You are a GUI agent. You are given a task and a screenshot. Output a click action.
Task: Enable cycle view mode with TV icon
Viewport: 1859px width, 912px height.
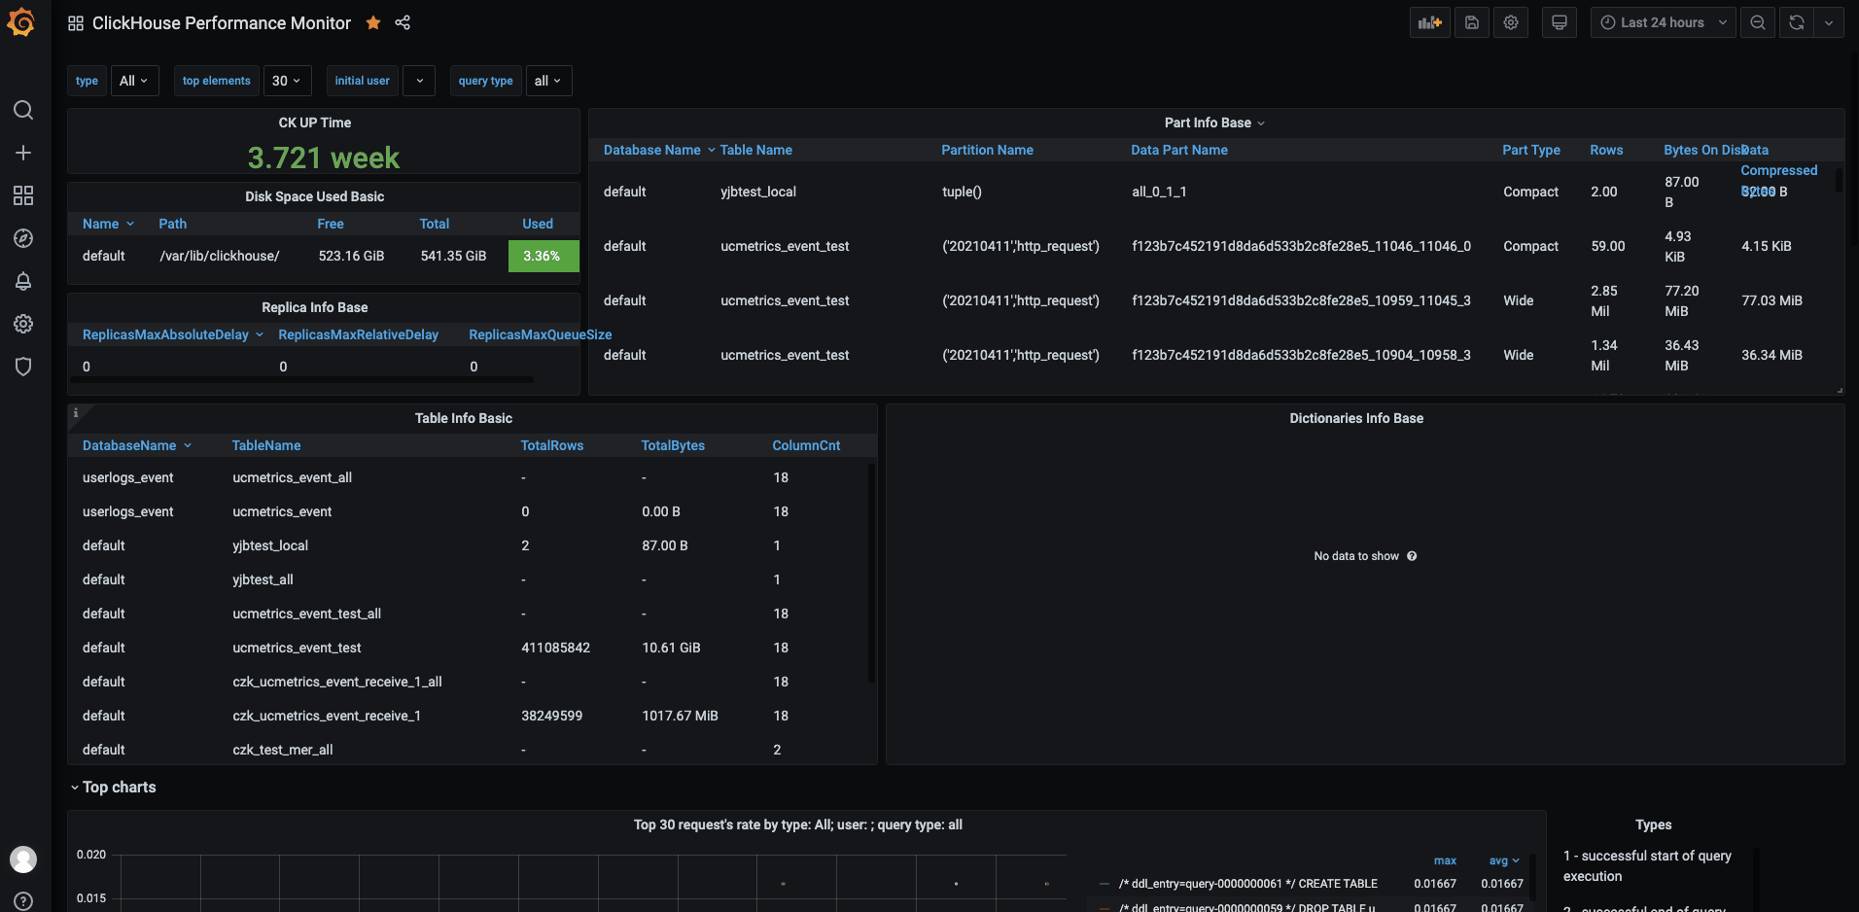(x=1559, y=22)
